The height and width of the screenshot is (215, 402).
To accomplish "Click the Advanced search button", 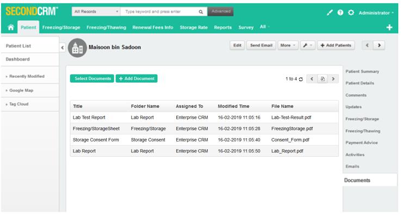I will click(x=220, y=11).
